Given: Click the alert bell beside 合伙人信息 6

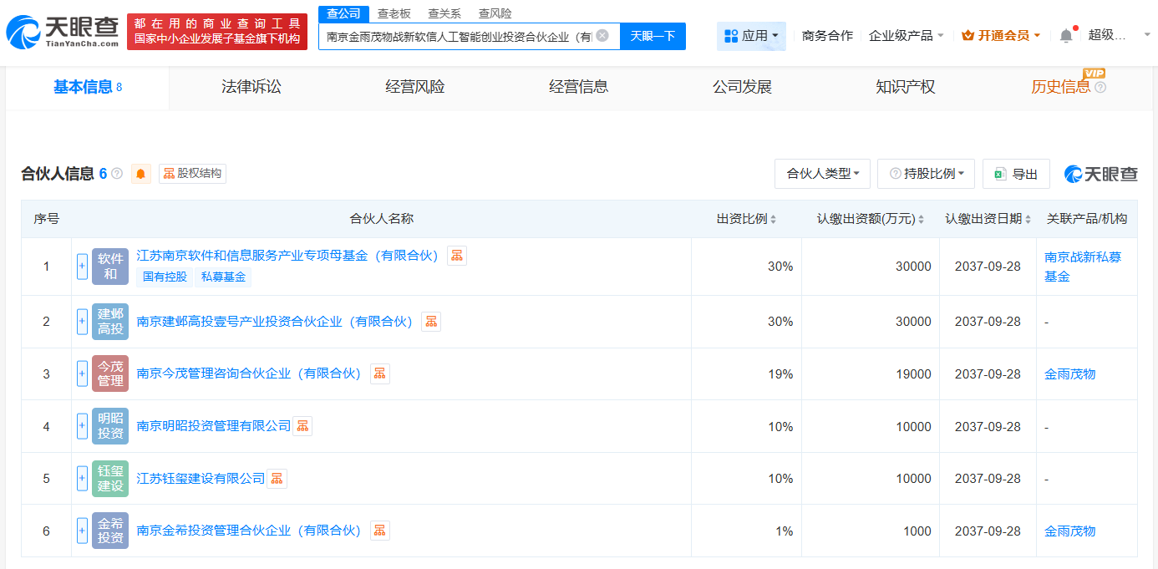Looking at the screenshot, I should [x=140, y=173].
